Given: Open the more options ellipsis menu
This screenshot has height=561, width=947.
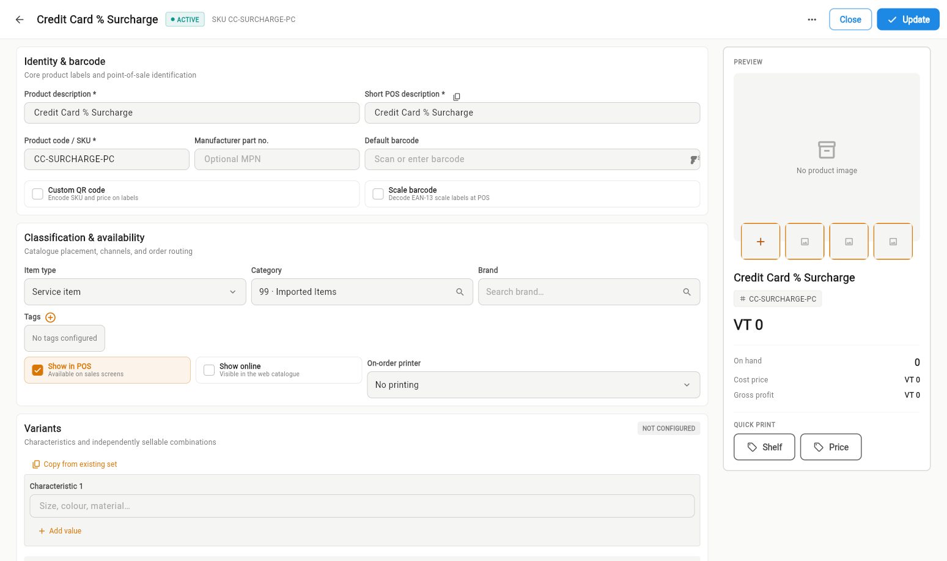Looking at the screenshot, I should [x=812, y=20].
